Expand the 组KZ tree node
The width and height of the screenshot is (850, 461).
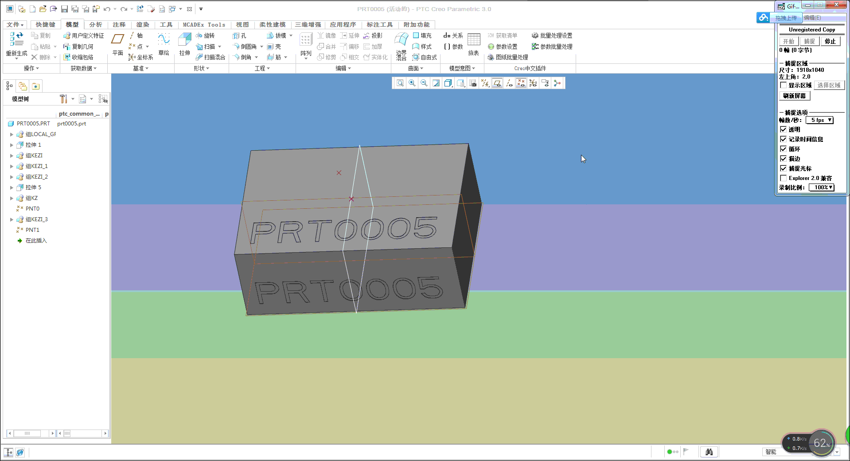[12, 198]
